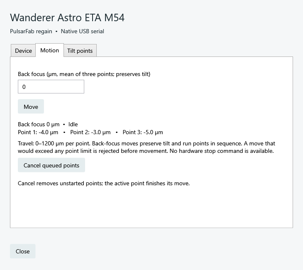Click Cancel queued points button
The image size is (303, 270).
[x=51, y=165]
